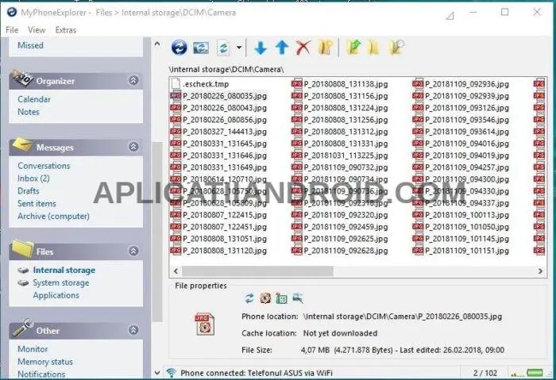
Task: Open Inbox (2) messages
Action: pos(33,178)
